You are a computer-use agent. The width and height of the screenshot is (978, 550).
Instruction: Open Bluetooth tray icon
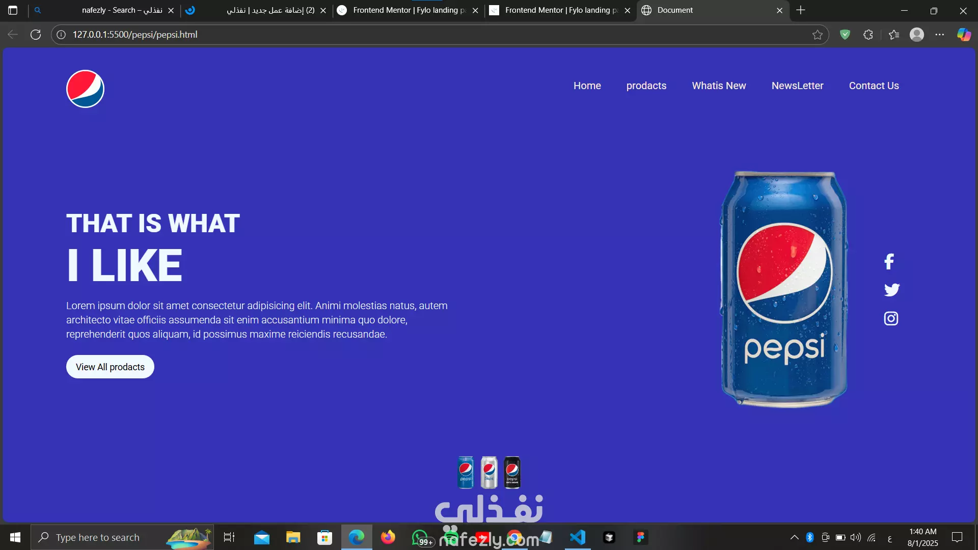[x=810, y=537]
